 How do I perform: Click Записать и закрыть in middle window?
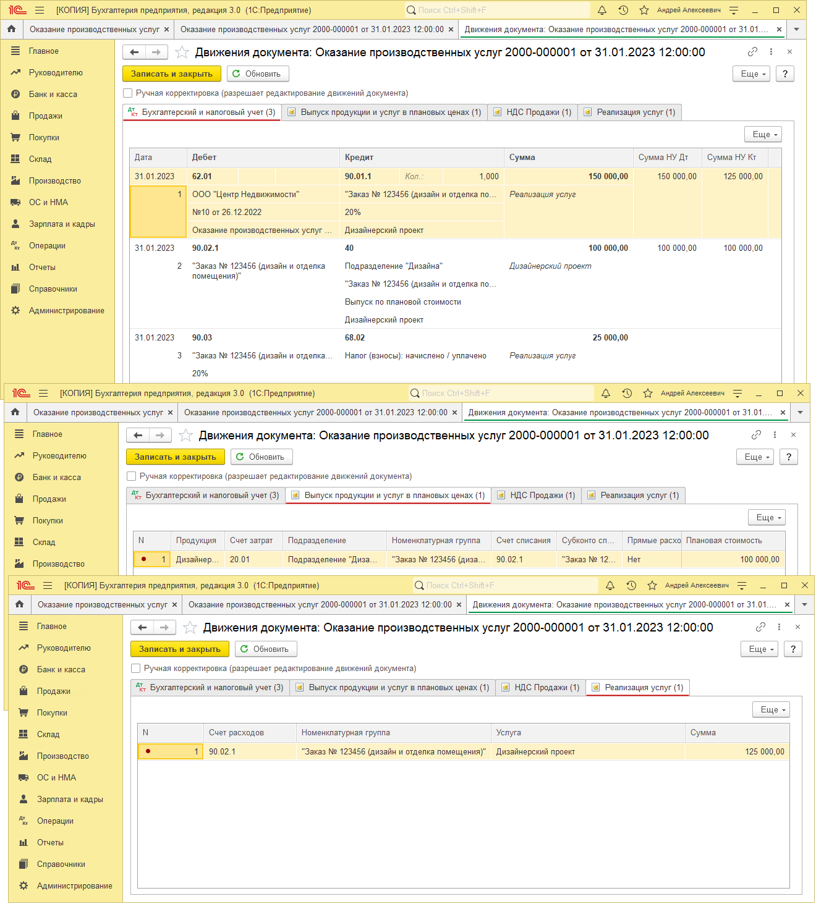tap(176, 457)
